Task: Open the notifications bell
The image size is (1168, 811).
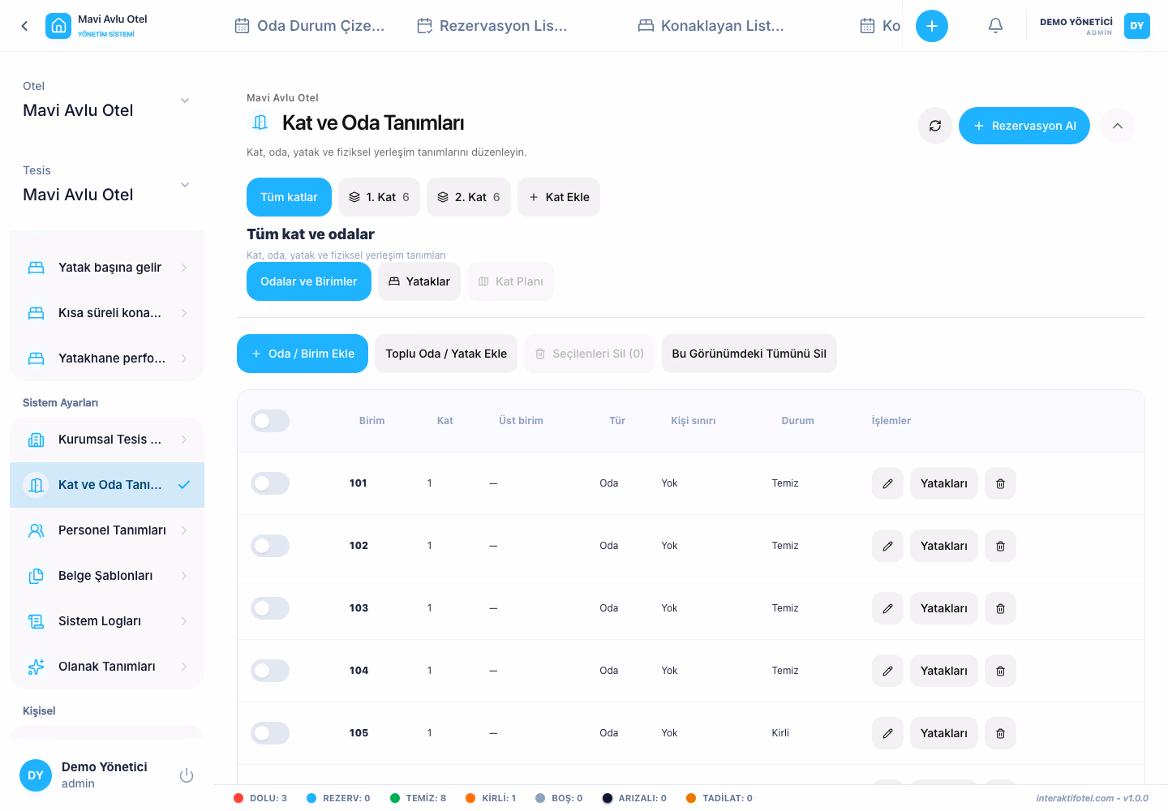Action: (x=995, y=26)
